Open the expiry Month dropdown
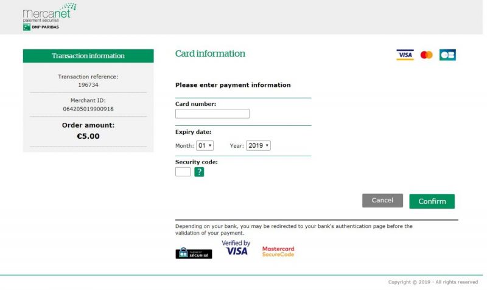This screenshot has height=290, width=487. click(x=205, y=146)
